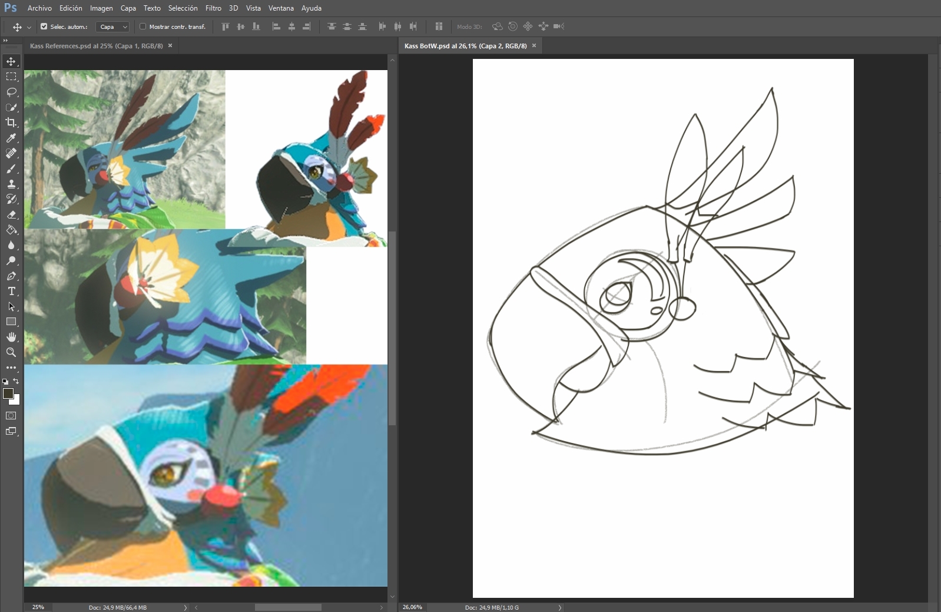Open the foreground color picker
Viewport: 941px width, 612px height.
8,393
